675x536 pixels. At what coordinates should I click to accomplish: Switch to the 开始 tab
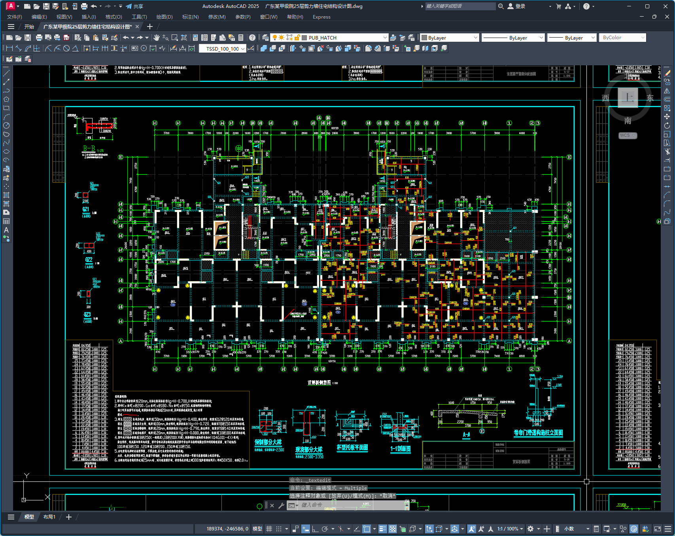pos(29,27)
